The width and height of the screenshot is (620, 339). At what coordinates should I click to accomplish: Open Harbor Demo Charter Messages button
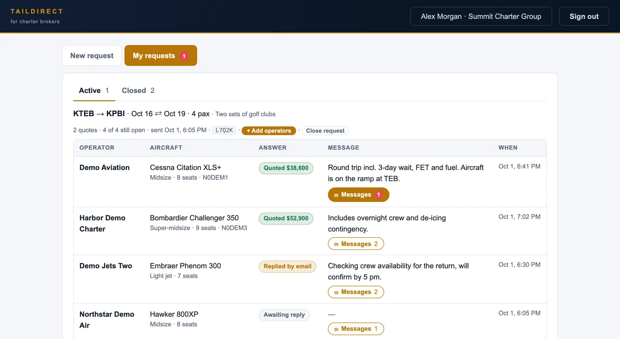pos(356,244)
